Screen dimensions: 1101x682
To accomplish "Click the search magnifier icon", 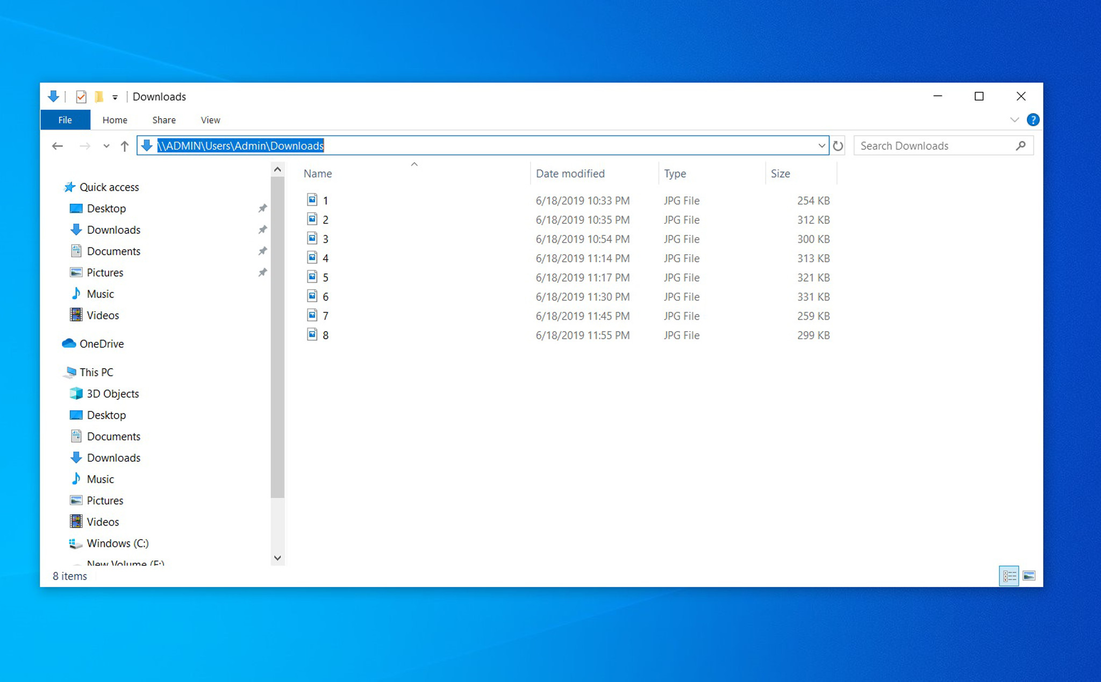I will (x=1021, y=146).
